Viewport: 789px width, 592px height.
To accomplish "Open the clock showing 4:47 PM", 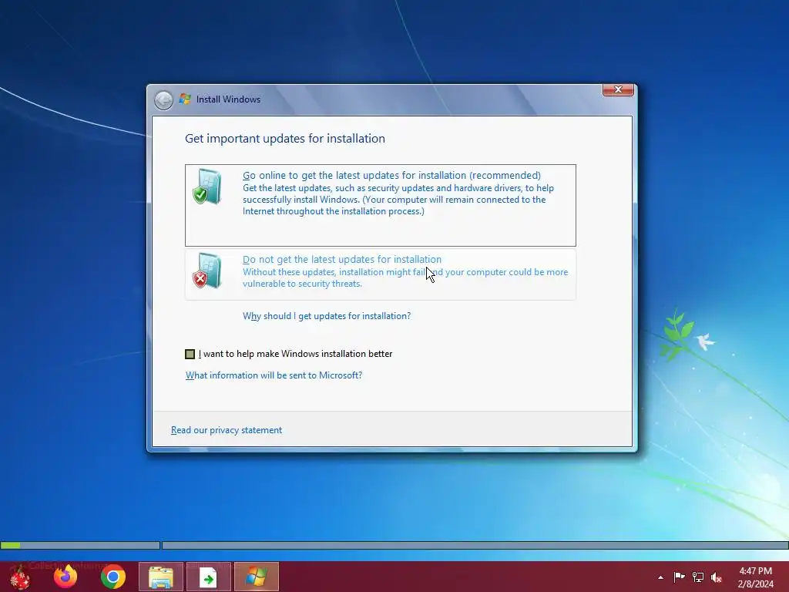I will (755, 577).
